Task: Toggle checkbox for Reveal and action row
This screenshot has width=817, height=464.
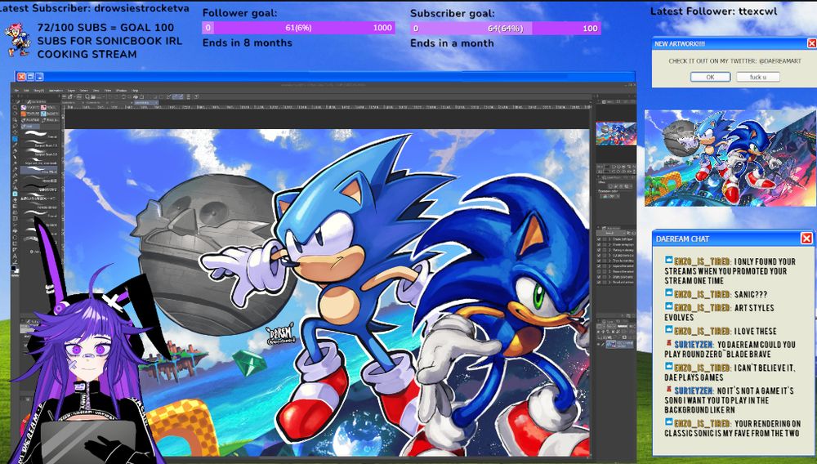Action: coord(599,283)
